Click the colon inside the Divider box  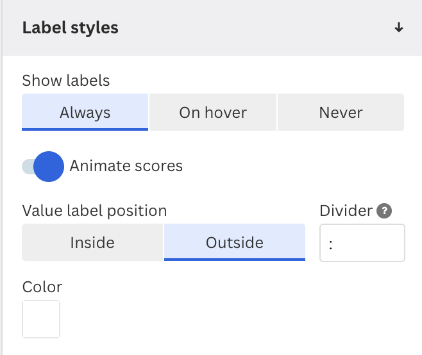pyautogui.click(x=331, y=245)
